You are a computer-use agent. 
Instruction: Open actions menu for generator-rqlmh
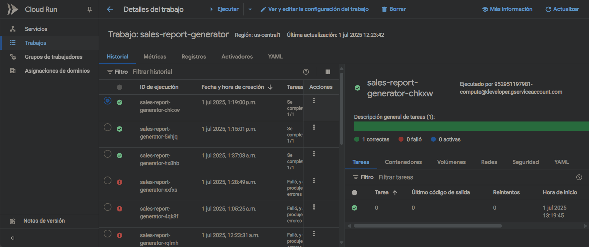[x=314, y=234]
